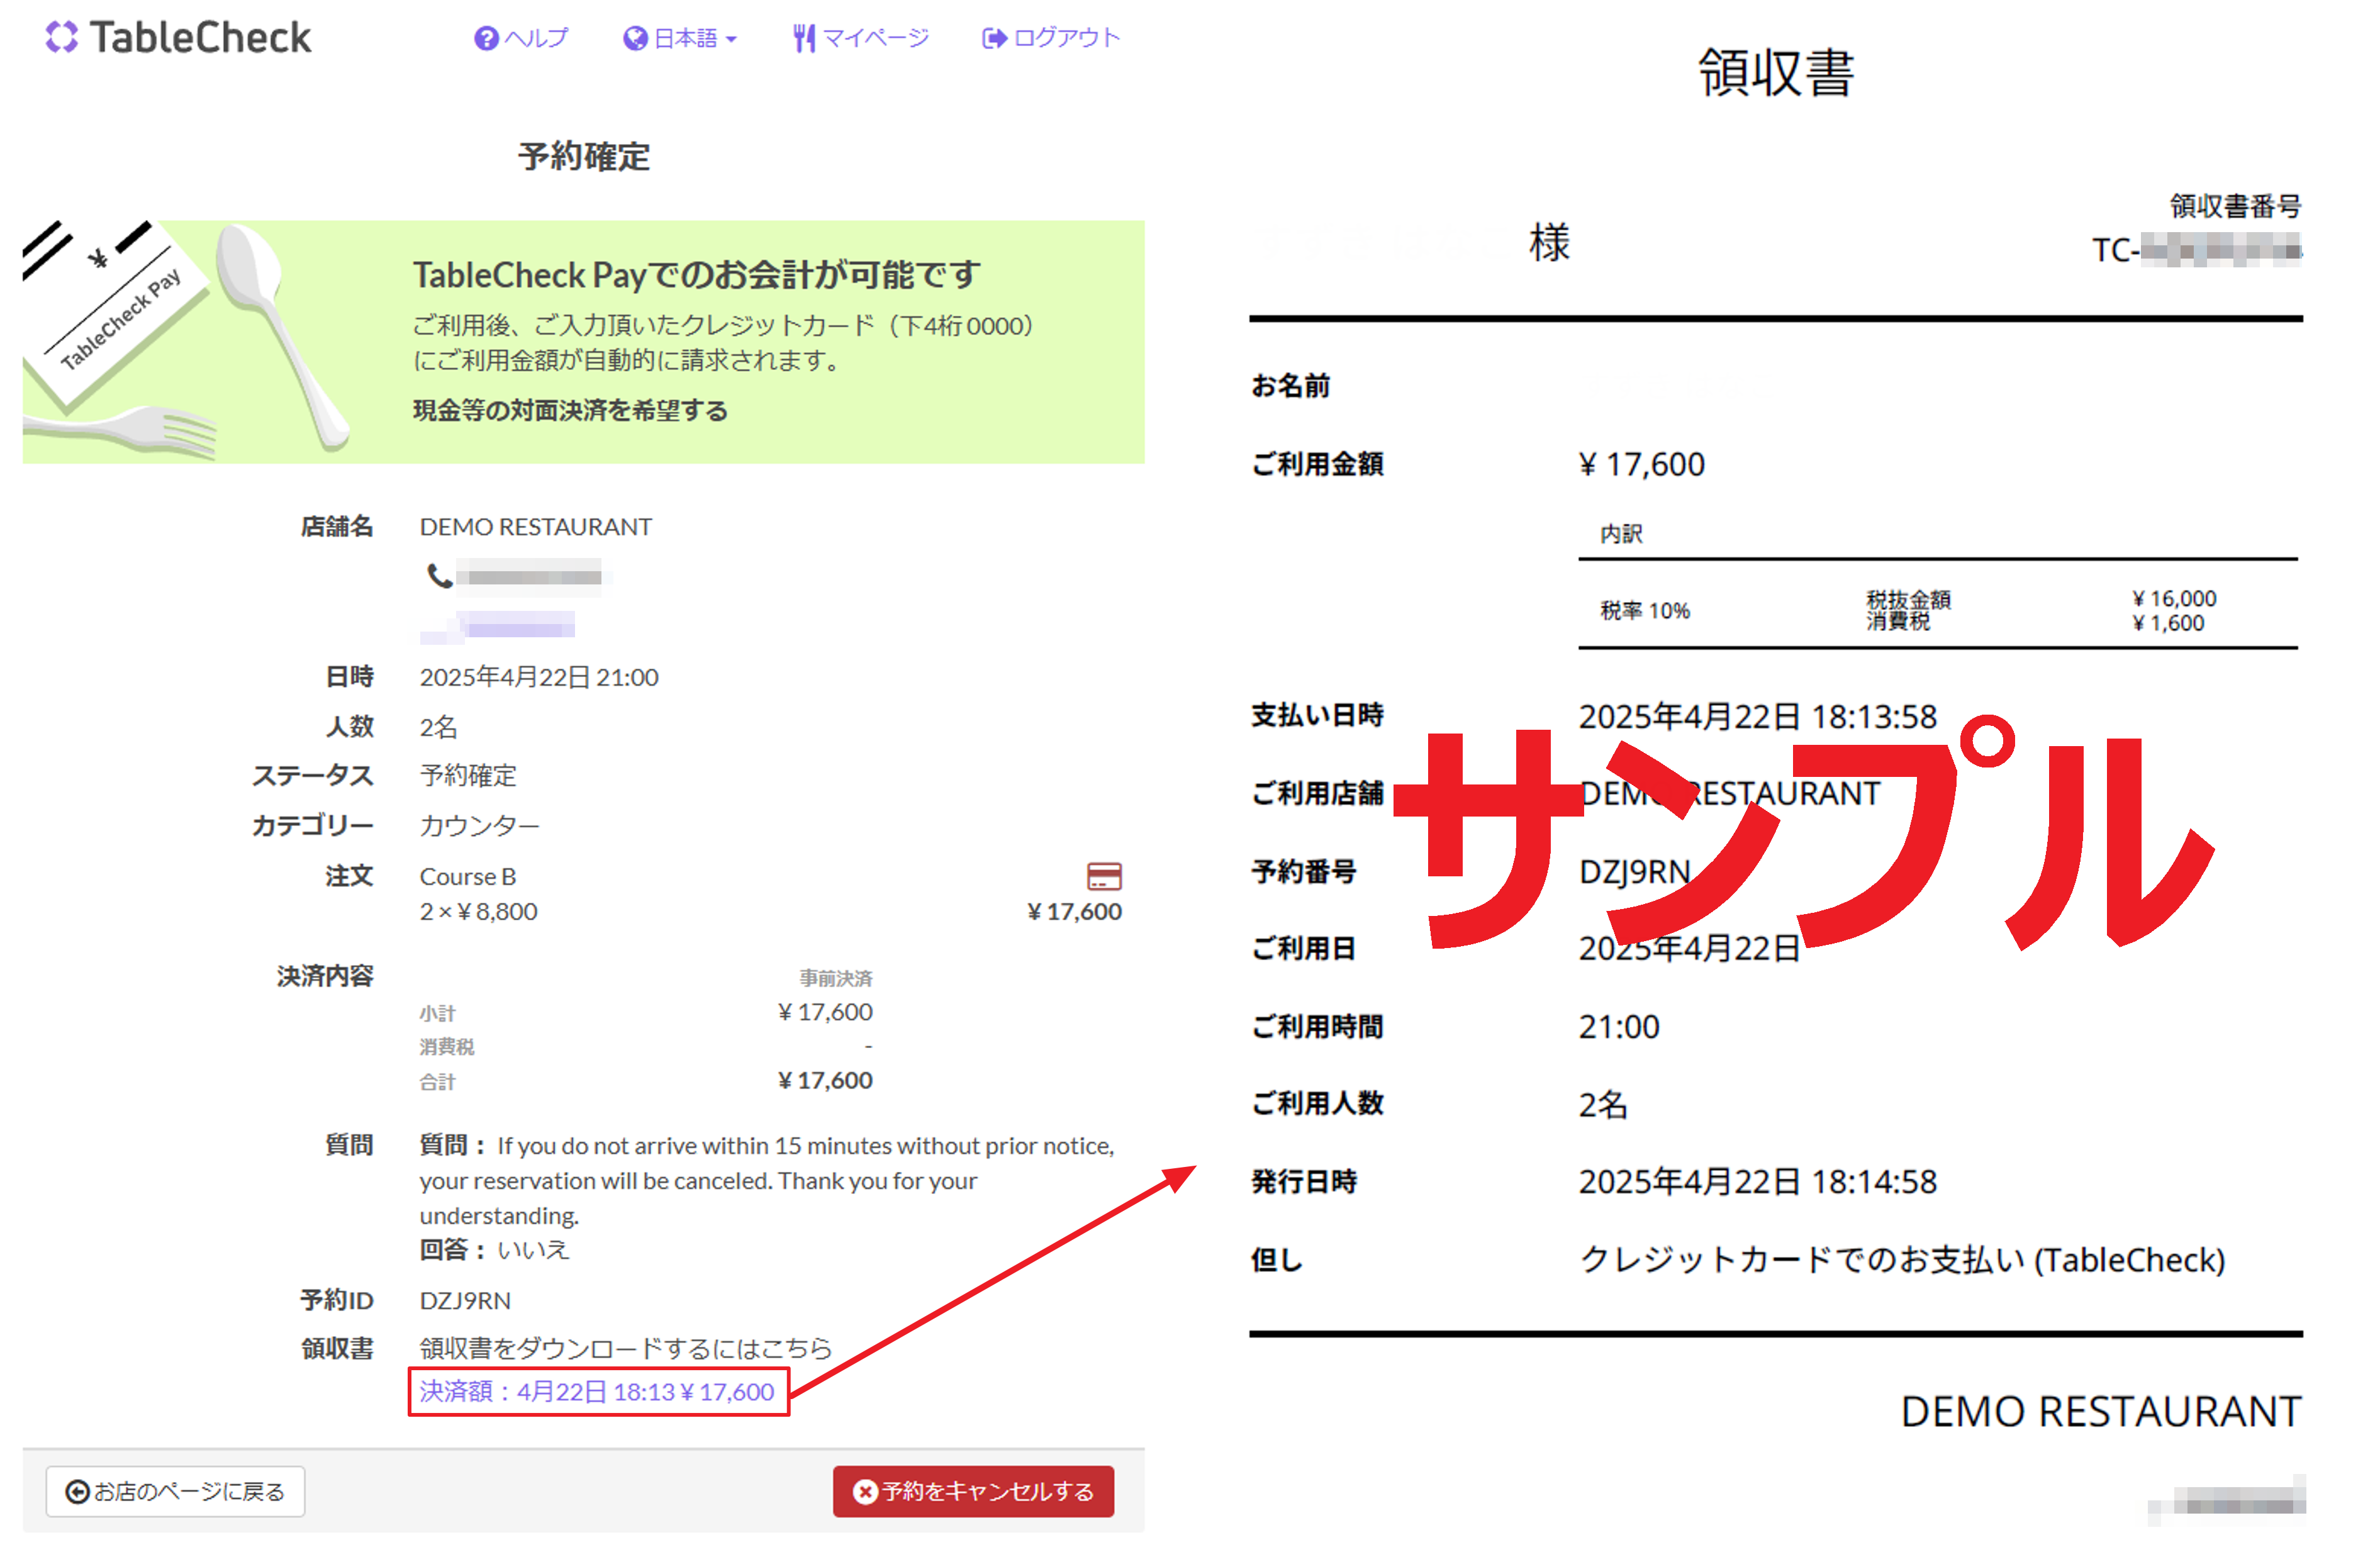Click the 2名 guest count on receipt

pyautogui.click(x=1603, y=1104)
